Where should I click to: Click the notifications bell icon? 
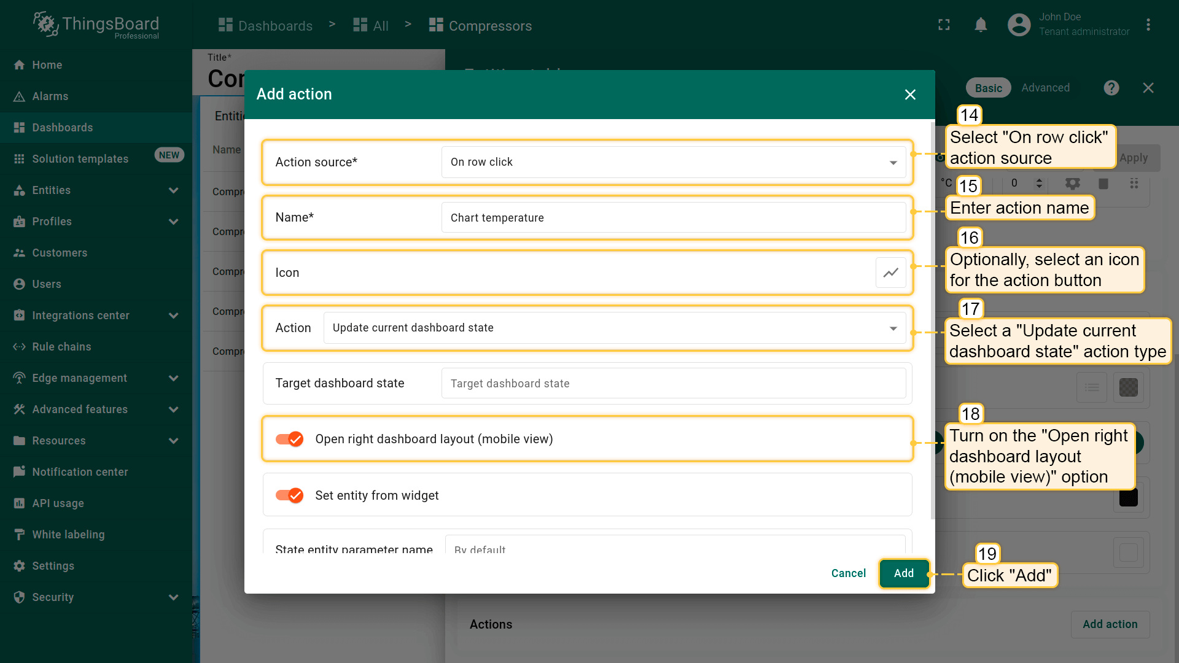[981, 25]
